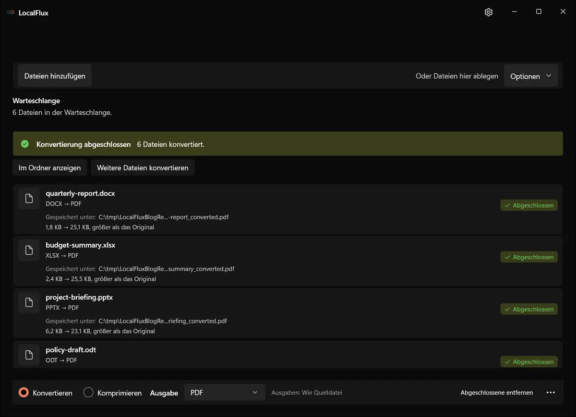This screenshot has height=417, width=576.
Task: Click the 'PPTX → PDF' conversion label
Action: click(x=62, y=308)
